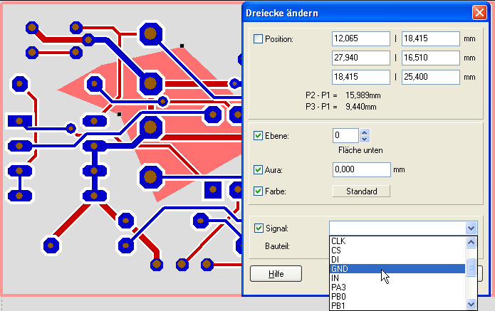The width and height of the screenshot is (495, 311).
Task: Disable the Aura checkbox
Action: point(258,170)
